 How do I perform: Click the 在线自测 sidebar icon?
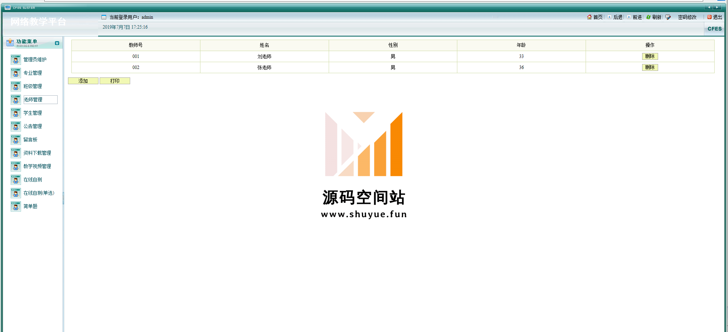click(x=16, y=180)
